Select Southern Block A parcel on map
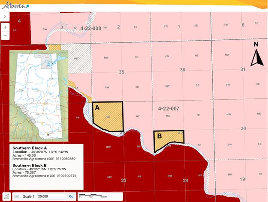 coord(109,116)
